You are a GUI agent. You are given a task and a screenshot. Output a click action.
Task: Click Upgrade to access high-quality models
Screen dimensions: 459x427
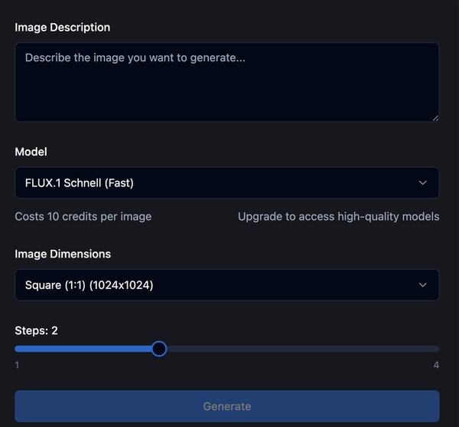click(338, 216)
